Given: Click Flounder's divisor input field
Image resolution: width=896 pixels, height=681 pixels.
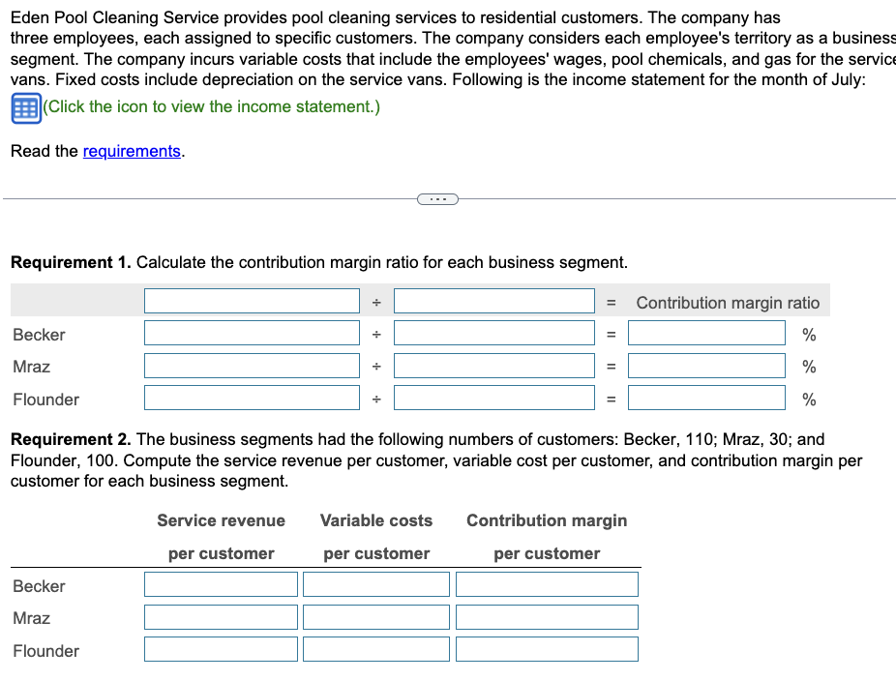Looking at the screenshot, I should point(495,397).
